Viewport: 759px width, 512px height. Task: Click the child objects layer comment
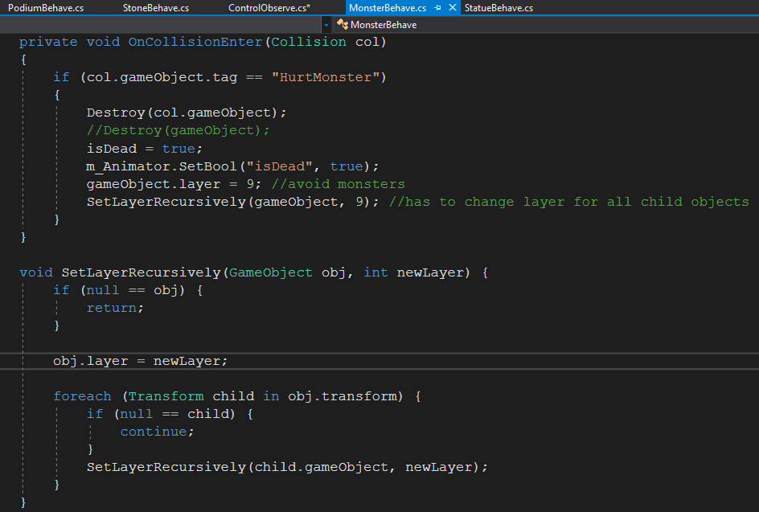click(568, 202)
